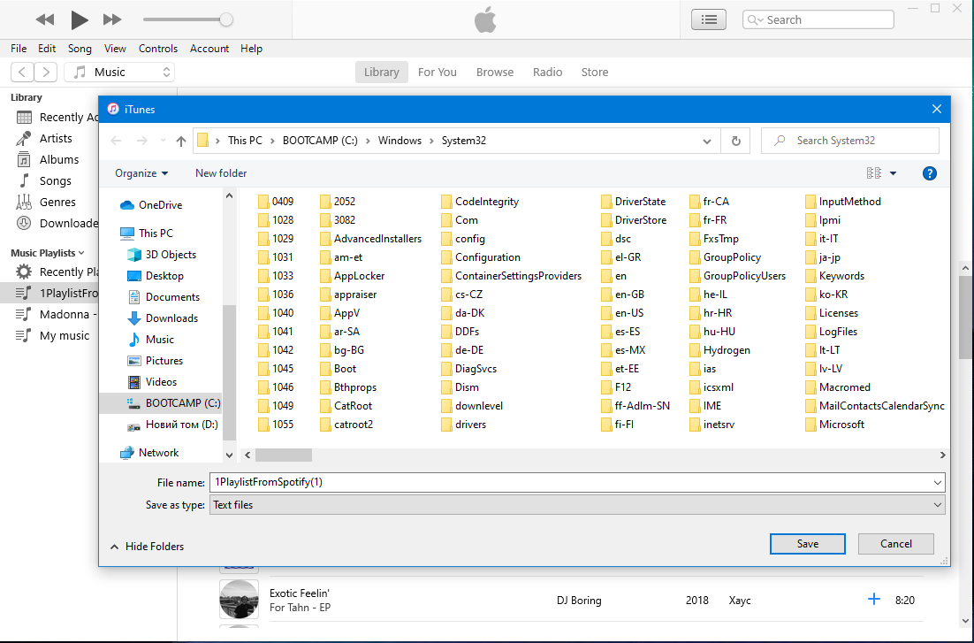
Task: Click BOOTCAMP (C:) in the address path
Action: 320,141
